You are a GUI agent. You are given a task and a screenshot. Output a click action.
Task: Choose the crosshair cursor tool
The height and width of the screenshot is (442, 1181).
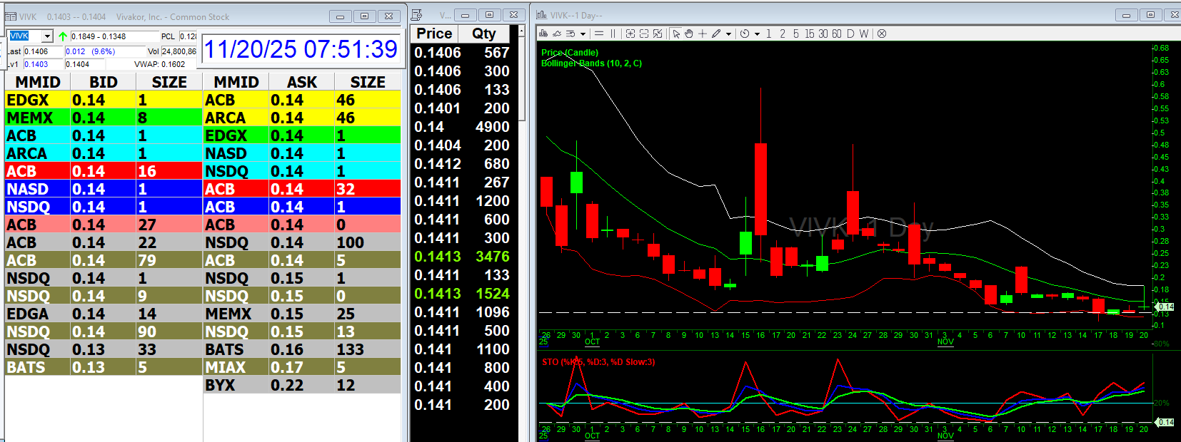tap(703, 34)
